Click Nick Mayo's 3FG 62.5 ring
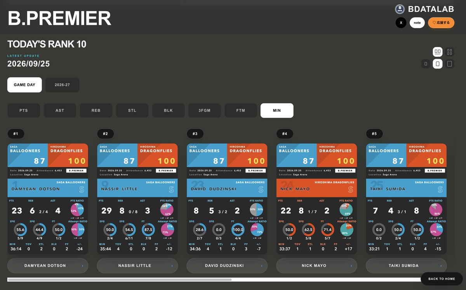This screenshot has width=466, height=290. 308,230
